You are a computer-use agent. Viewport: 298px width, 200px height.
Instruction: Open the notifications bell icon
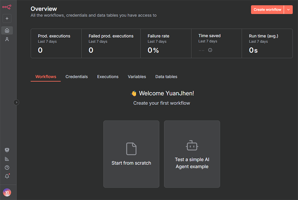pos(7,176)
